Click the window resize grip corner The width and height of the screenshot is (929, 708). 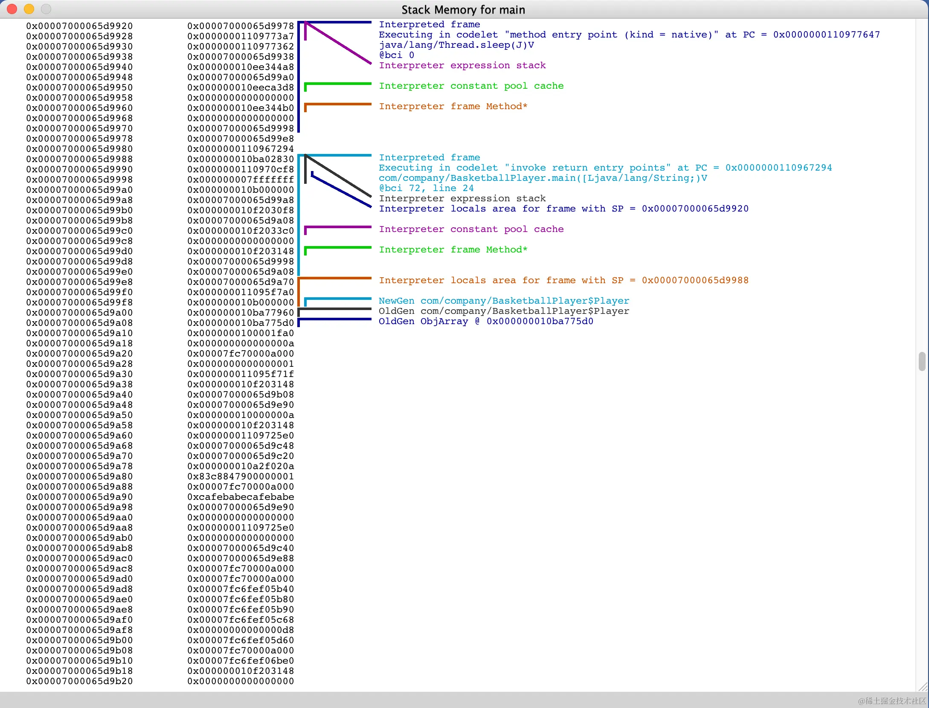[x=923, y=687]
